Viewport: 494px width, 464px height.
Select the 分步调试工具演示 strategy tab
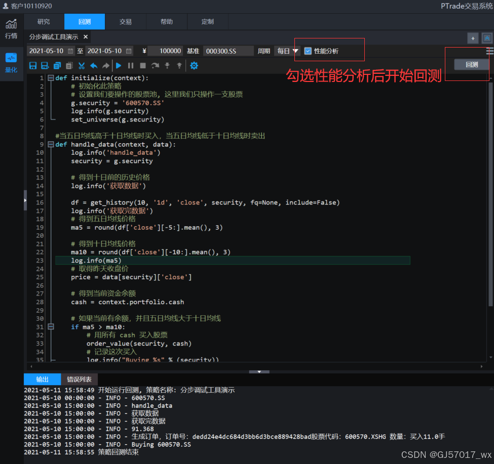[x=54, y=37]
